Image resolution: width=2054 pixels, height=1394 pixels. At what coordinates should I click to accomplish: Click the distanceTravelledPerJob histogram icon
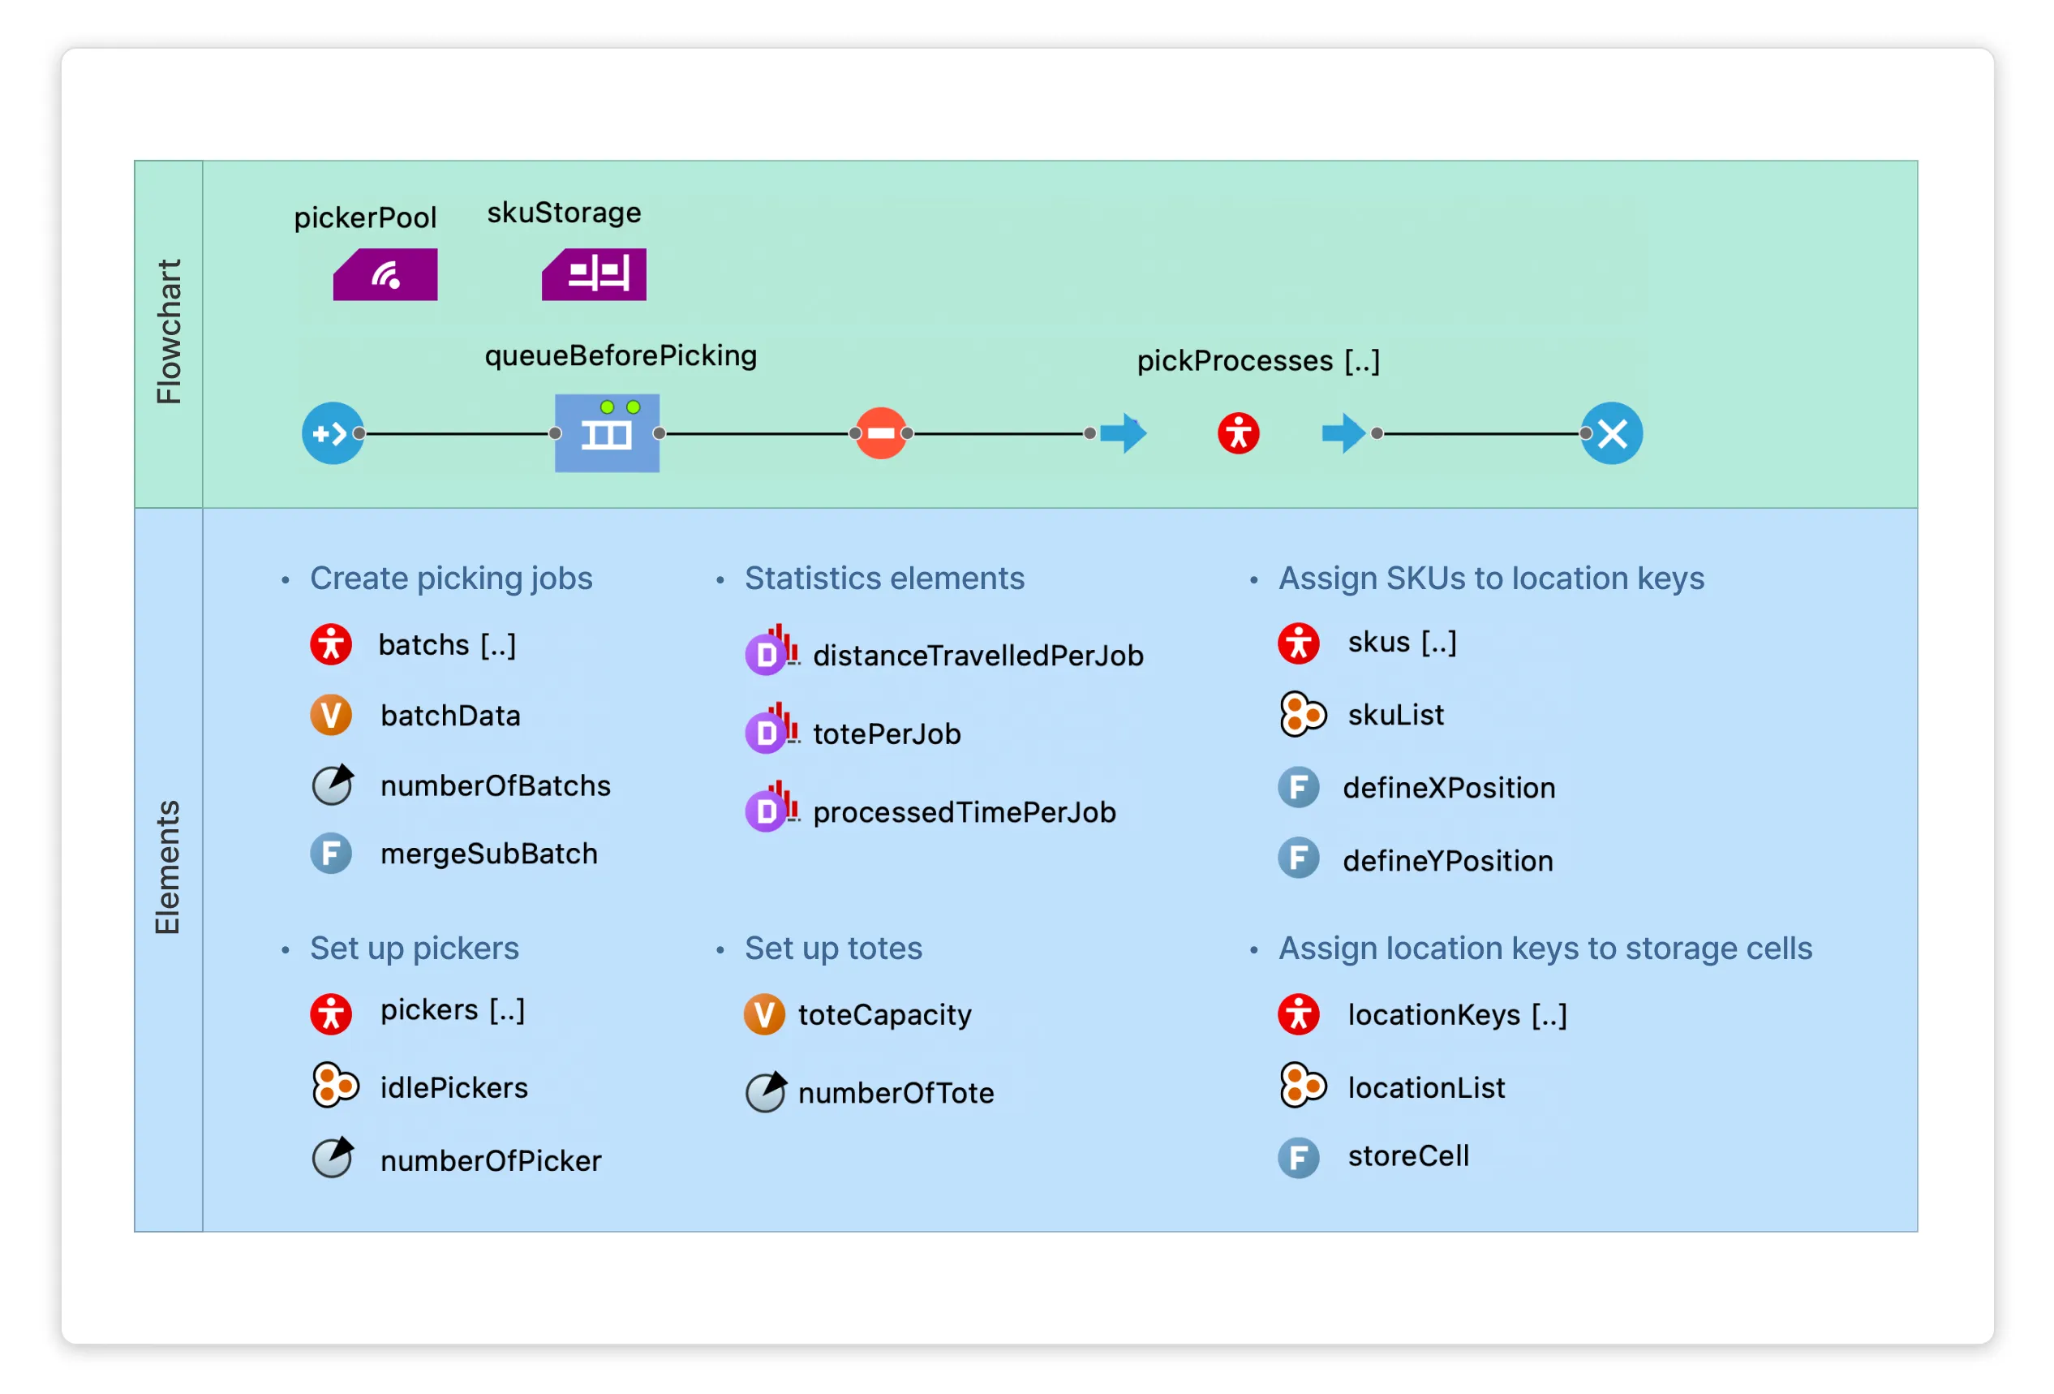coord(767,655)
